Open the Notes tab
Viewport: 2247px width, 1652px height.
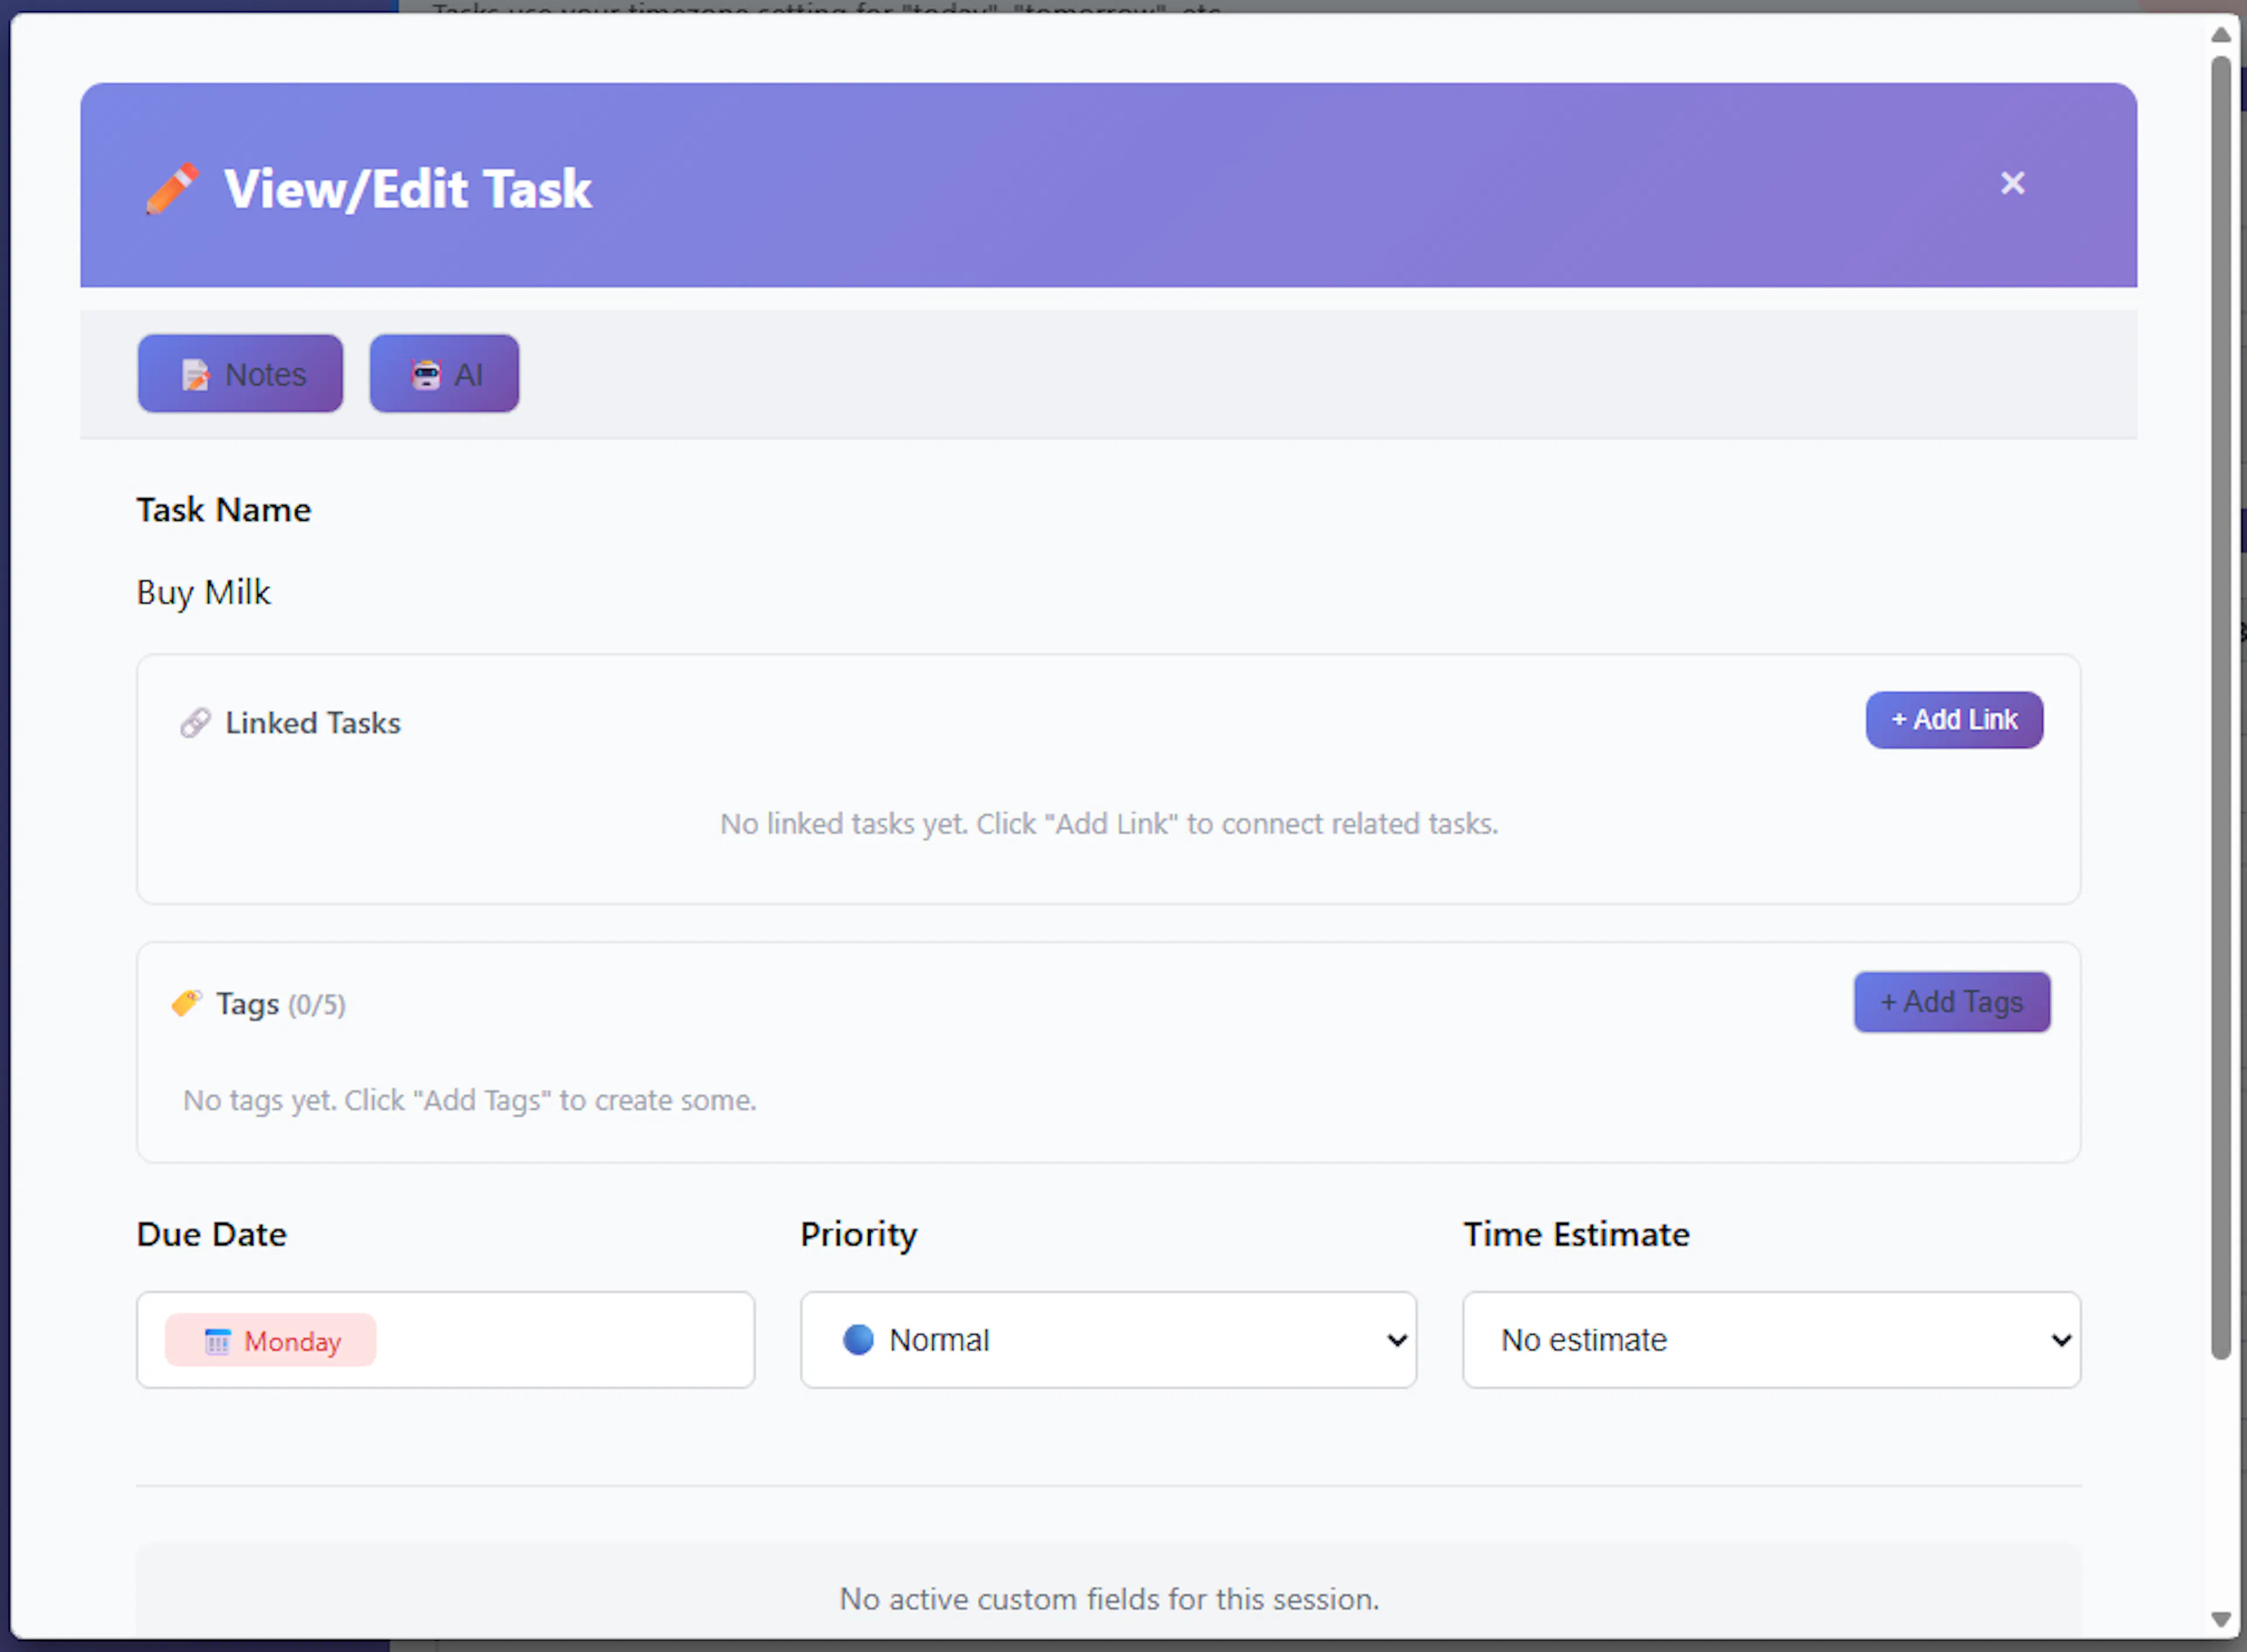(x=240, y=374)
